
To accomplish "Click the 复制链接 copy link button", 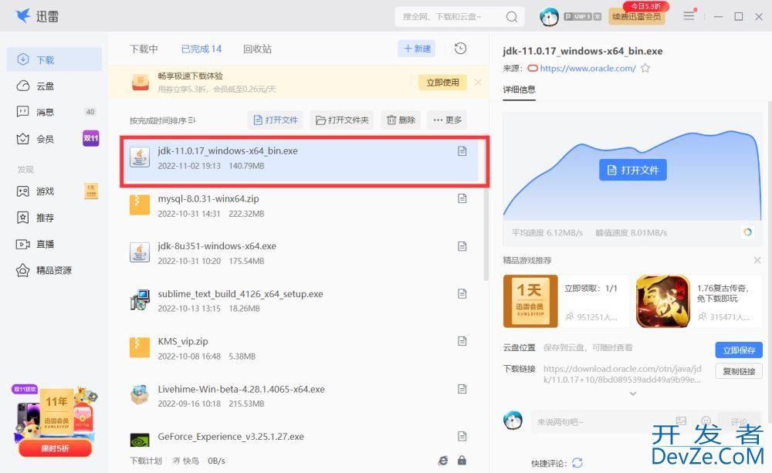I will click(x=739, y=371).
